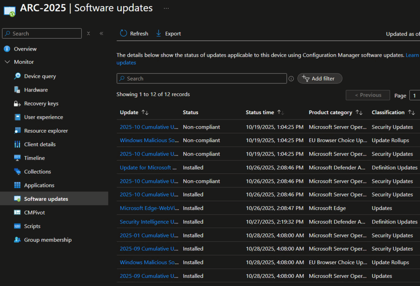Clear the sidebar search with X icon
This screenshot has width=420, height=286.
tap(89, 34)
